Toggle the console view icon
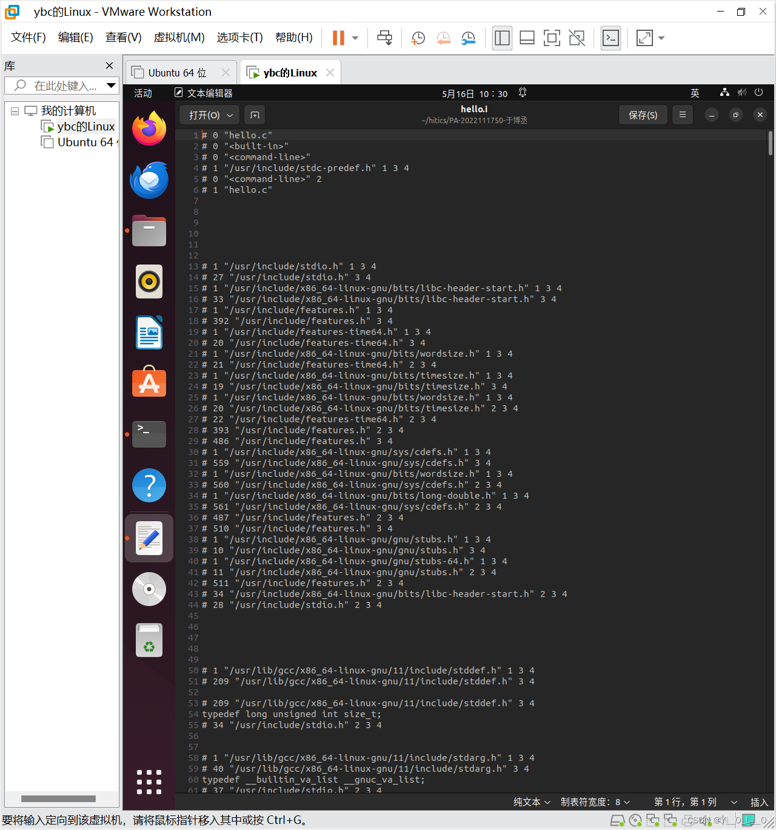This screenshot has height=830, width=776. pos(610,38)
